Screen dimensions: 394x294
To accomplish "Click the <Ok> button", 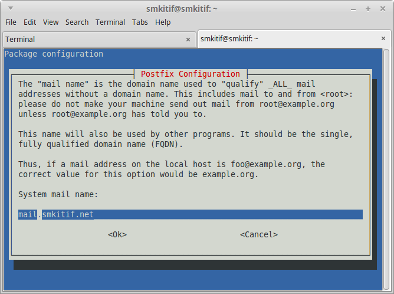I will click(117, 234).
